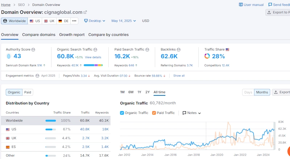
Task: Click the UK flag in database selector
Action: 46,21
